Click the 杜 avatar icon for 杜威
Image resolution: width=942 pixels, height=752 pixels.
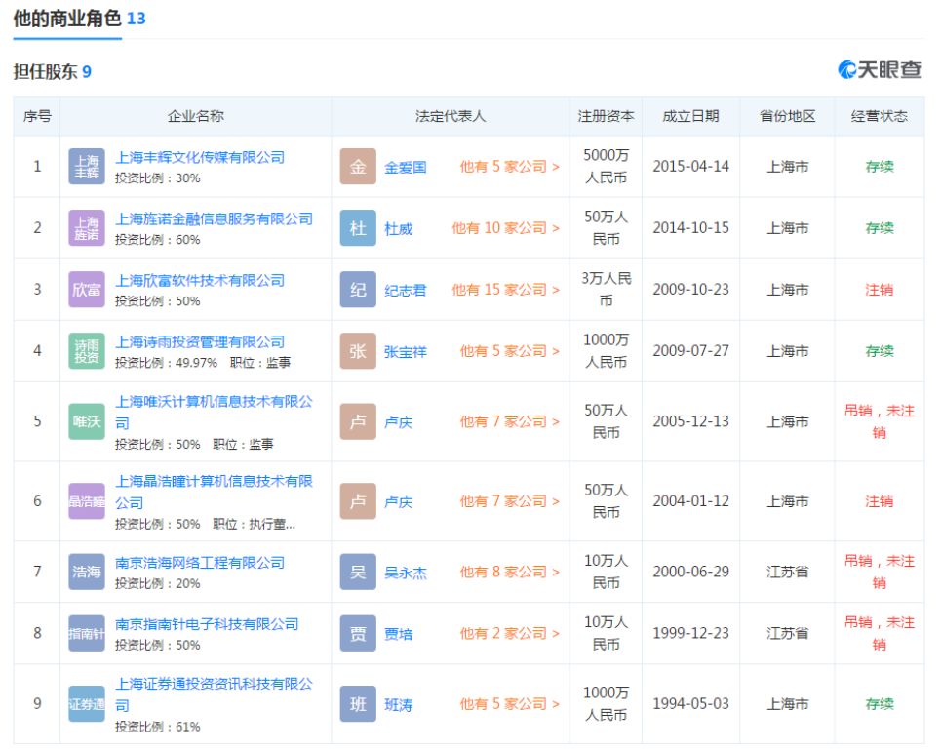358,228
